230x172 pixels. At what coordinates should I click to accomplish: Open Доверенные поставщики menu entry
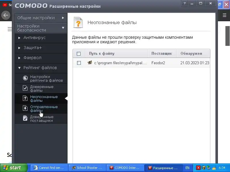pyautogui.click(x=41, y=119)
